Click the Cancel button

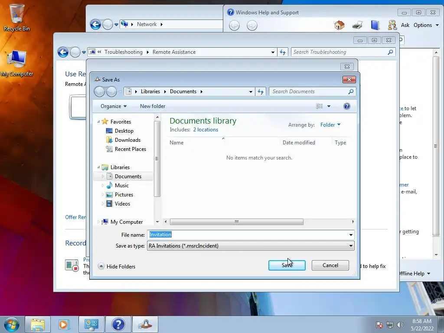click(330, 265)
